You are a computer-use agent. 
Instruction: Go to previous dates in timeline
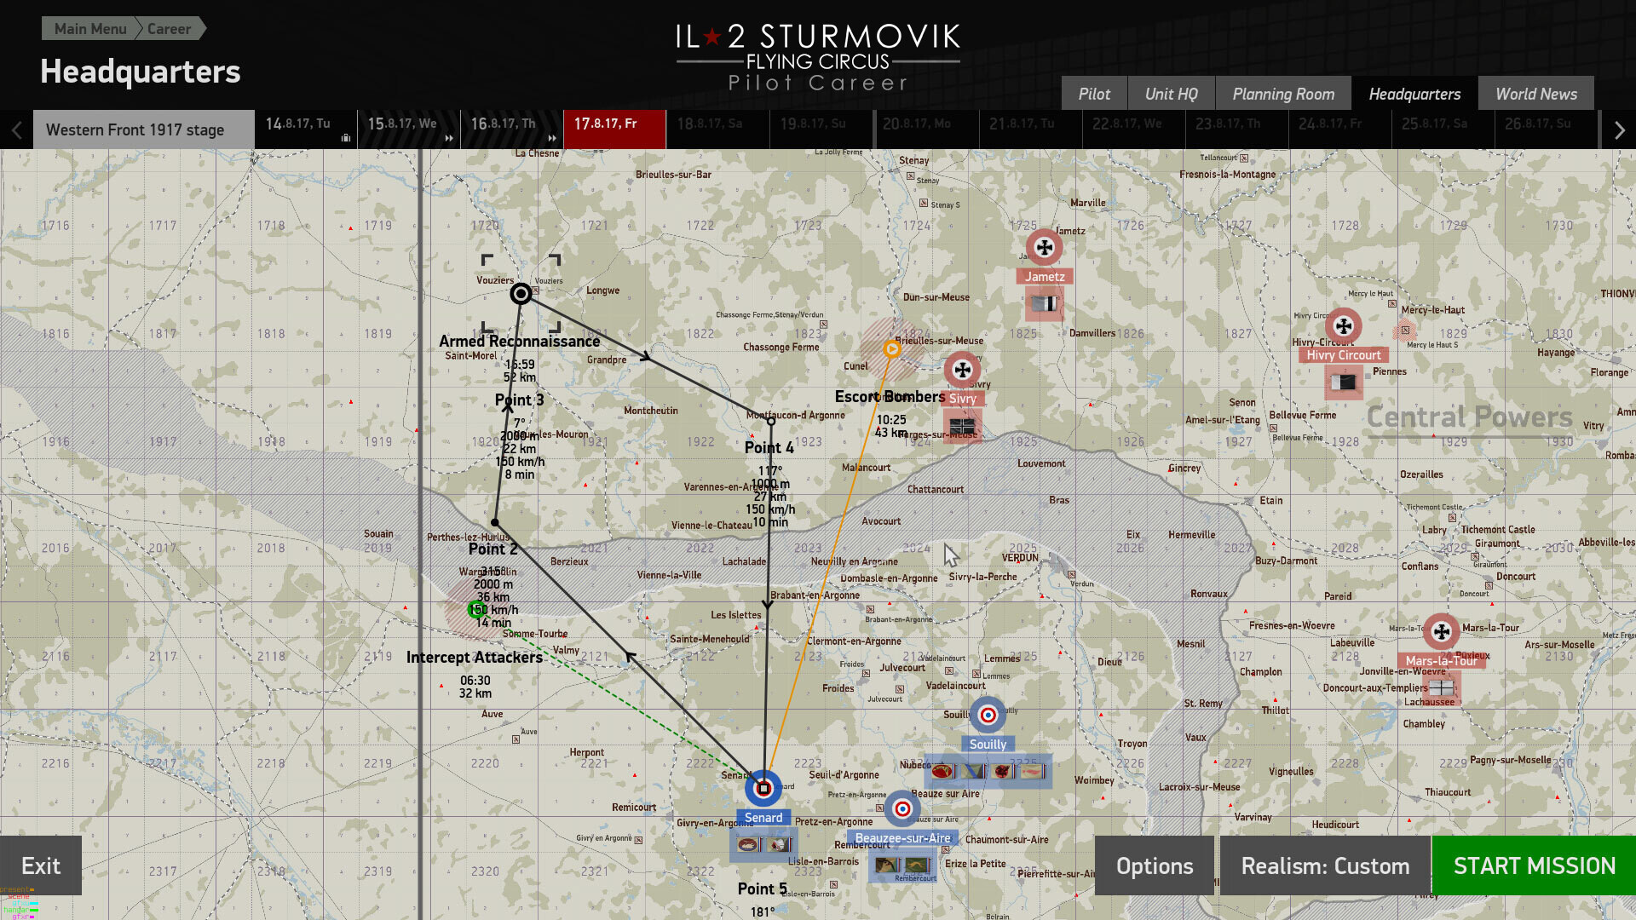click(16, 130)
